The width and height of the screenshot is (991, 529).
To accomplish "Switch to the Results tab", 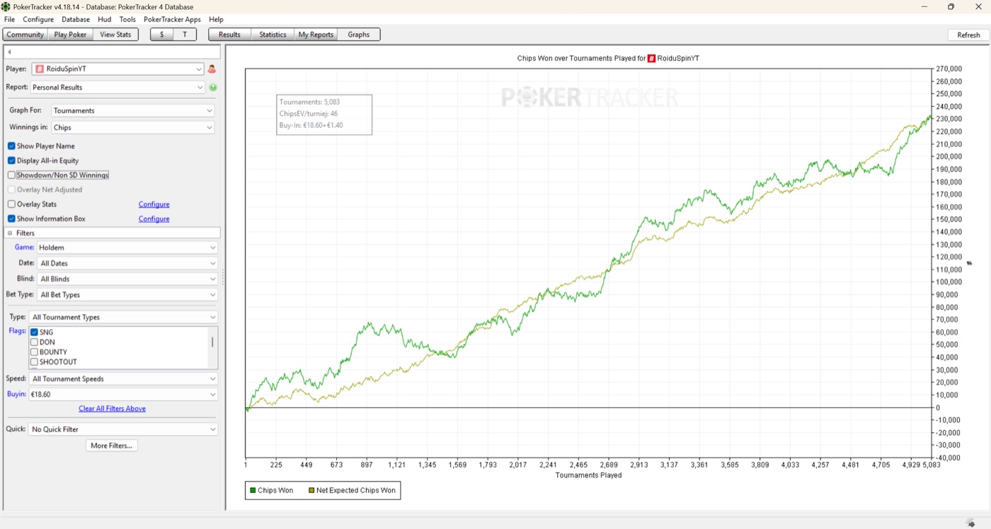I will [x=229, y=35].
